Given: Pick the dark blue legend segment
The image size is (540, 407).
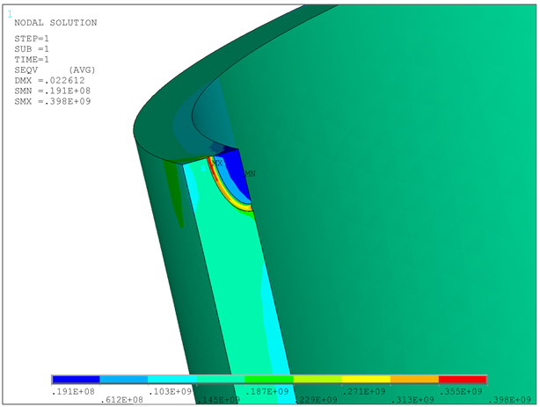Looking at the screenshot, I should point(76,380).
